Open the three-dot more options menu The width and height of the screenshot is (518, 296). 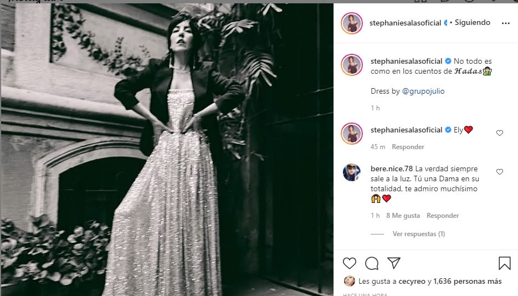pos(505,23)
